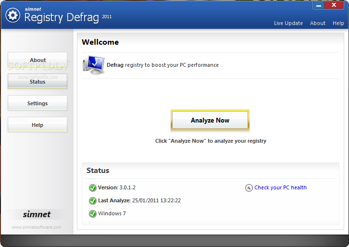Viewport: 349px width, 247px height.
Task: Click Last Analyze: 25/01/2011 13:22:22 text
Action: pos(139,200)
